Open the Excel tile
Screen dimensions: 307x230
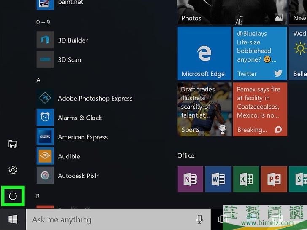pos(246,179)
